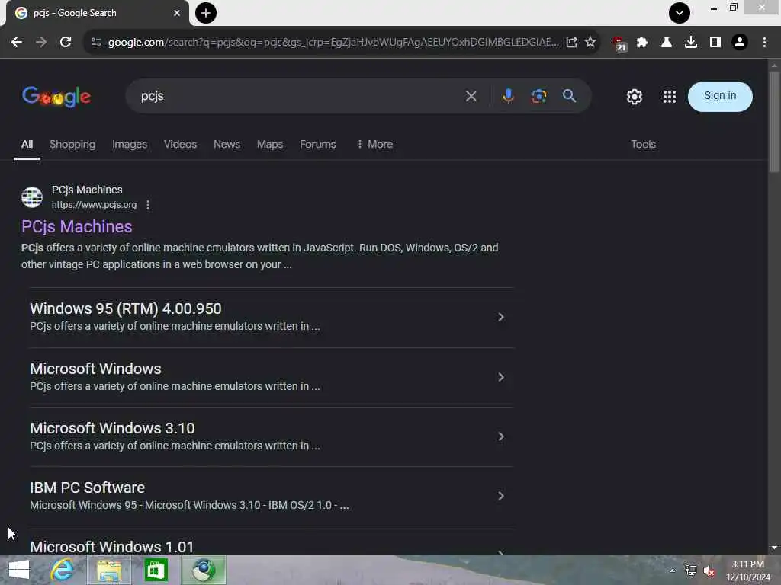Image resolution: width=781 pixels, height=585 pixels.
Task: Open the https://www.pcjs.org URL link
Action: (94, 204)
